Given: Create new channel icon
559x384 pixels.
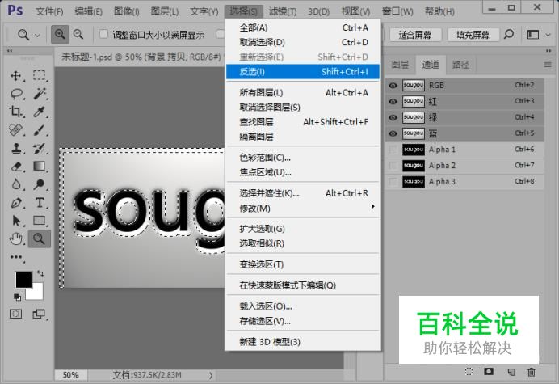Looking at the screenshot, I should (511, 372).
